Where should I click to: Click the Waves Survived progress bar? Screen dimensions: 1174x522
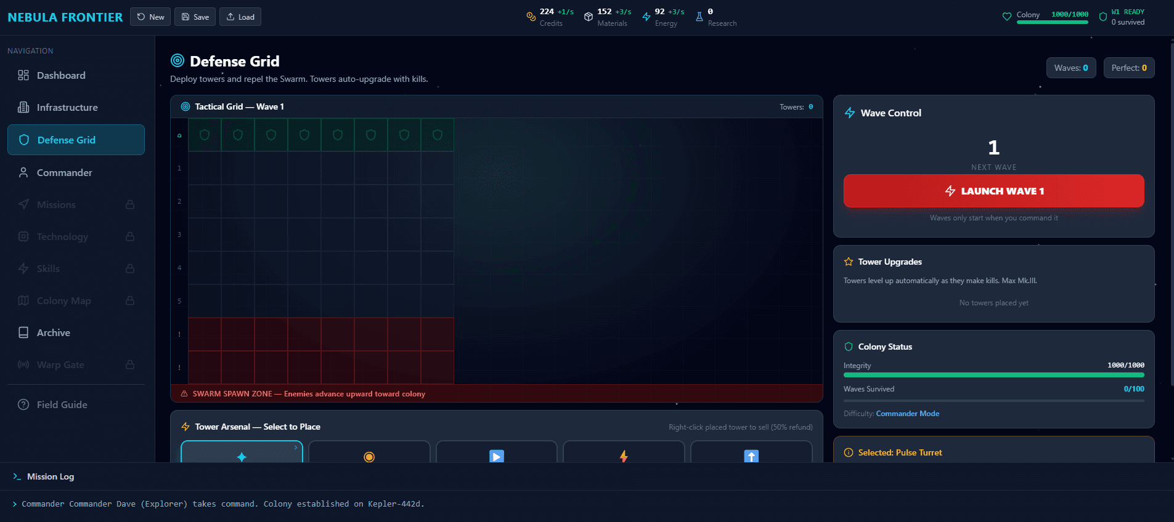(x=993, y=400)
